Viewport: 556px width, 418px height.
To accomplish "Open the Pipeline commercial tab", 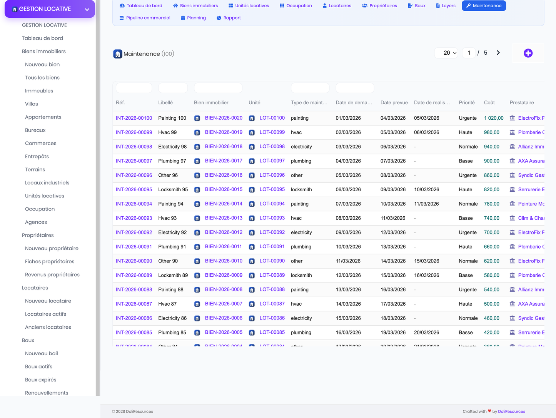I will [x=145, y=18].
